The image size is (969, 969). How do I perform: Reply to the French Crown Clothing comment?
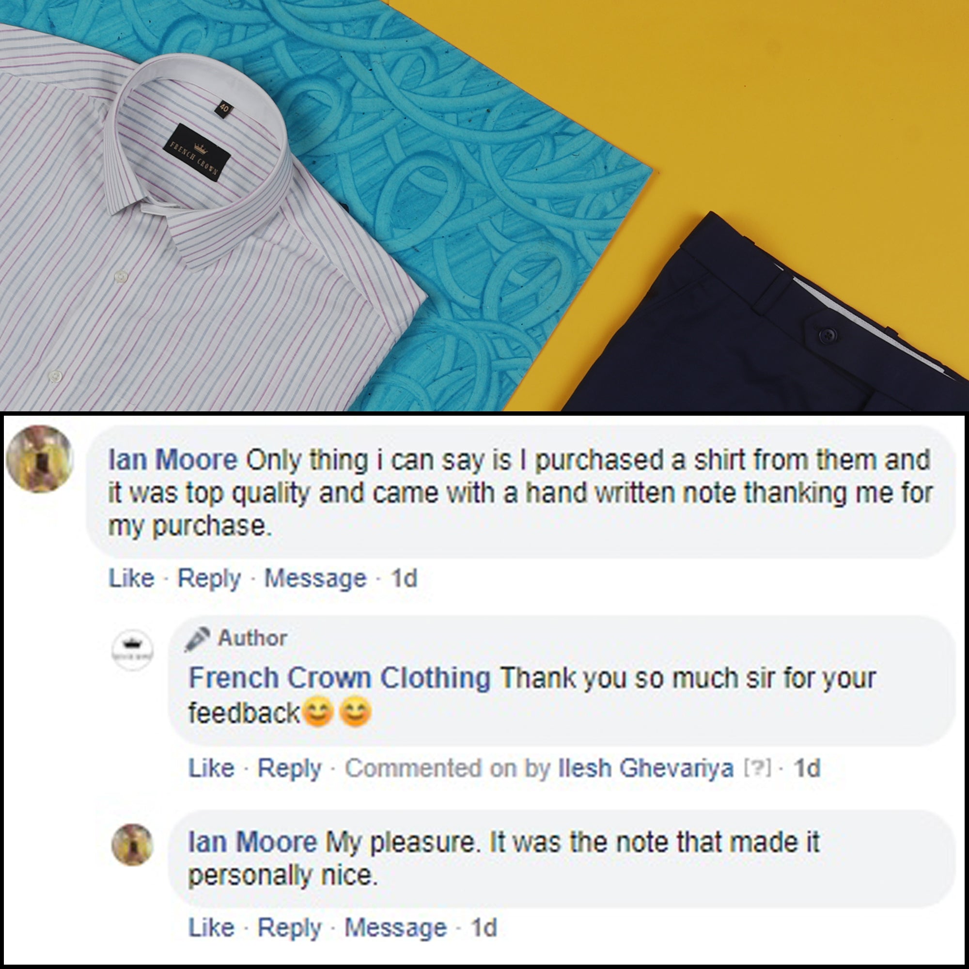pyautogui.click(x=289, y=769)
